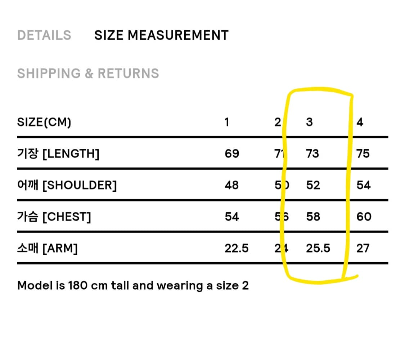This screenshot has height=356, width=405.
Task: Click arm value 25.5 for size 3
Action: pos(318,248)
